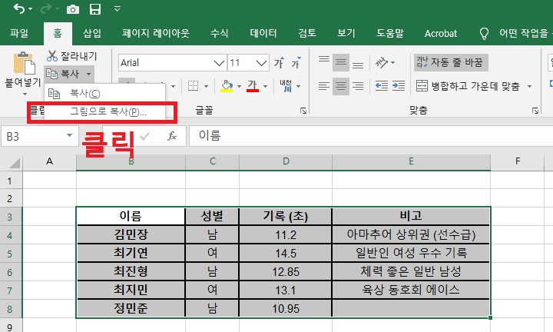The image size is (553, 332).
Task: Click the Undo arrow icon
Action: coord(19,8)
